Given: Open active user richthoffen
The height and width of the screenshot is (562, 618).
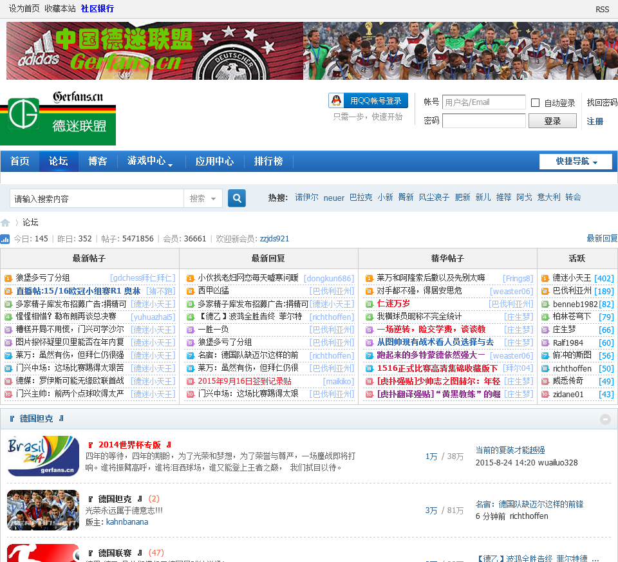Looking at the screenshot, I should (572, 369).
